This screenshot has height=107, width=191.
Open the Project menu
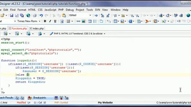(80, 10)
